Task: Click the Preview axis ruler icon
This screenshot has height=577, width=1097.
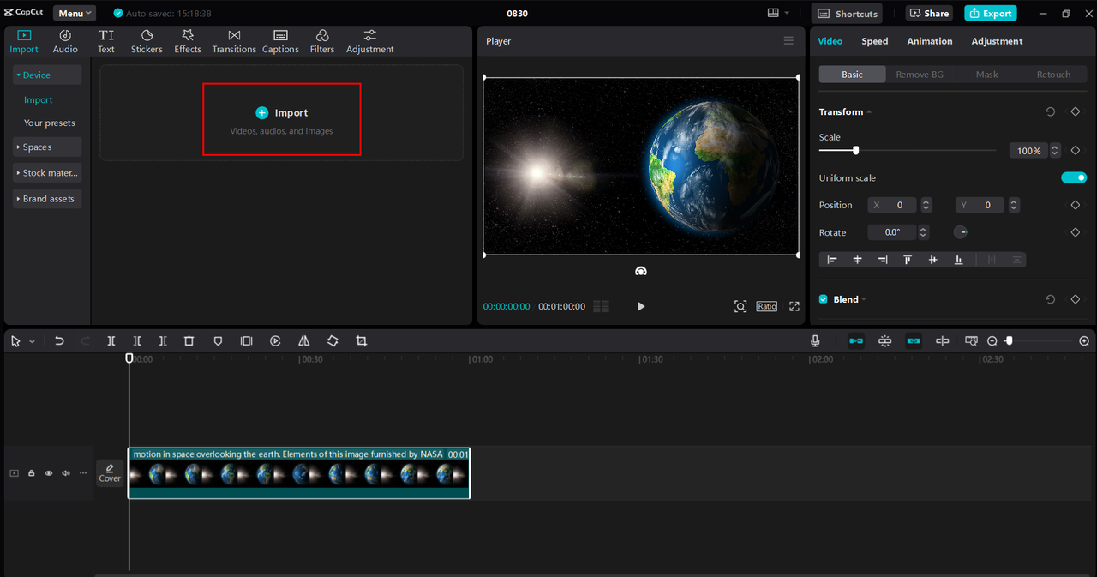Action: point(971,340)
